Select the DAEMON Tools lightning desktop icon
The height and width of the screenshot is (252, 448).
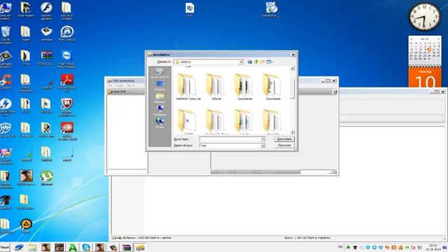pos(6,107)
